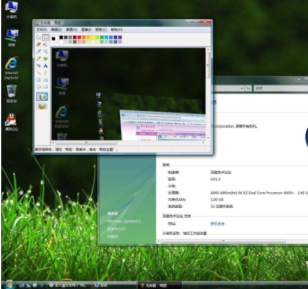The height and width of the screenshot is (289, 308).
Task: Select the Fill With Color bucket tool
Action: pyautogui.click(x=46, y=44)
